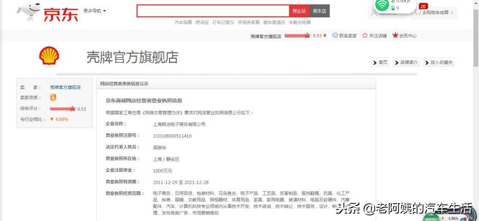The width and height of the screenshot is (479, 221).
Task: Click the Shell logo
Action: click(49, 56)
